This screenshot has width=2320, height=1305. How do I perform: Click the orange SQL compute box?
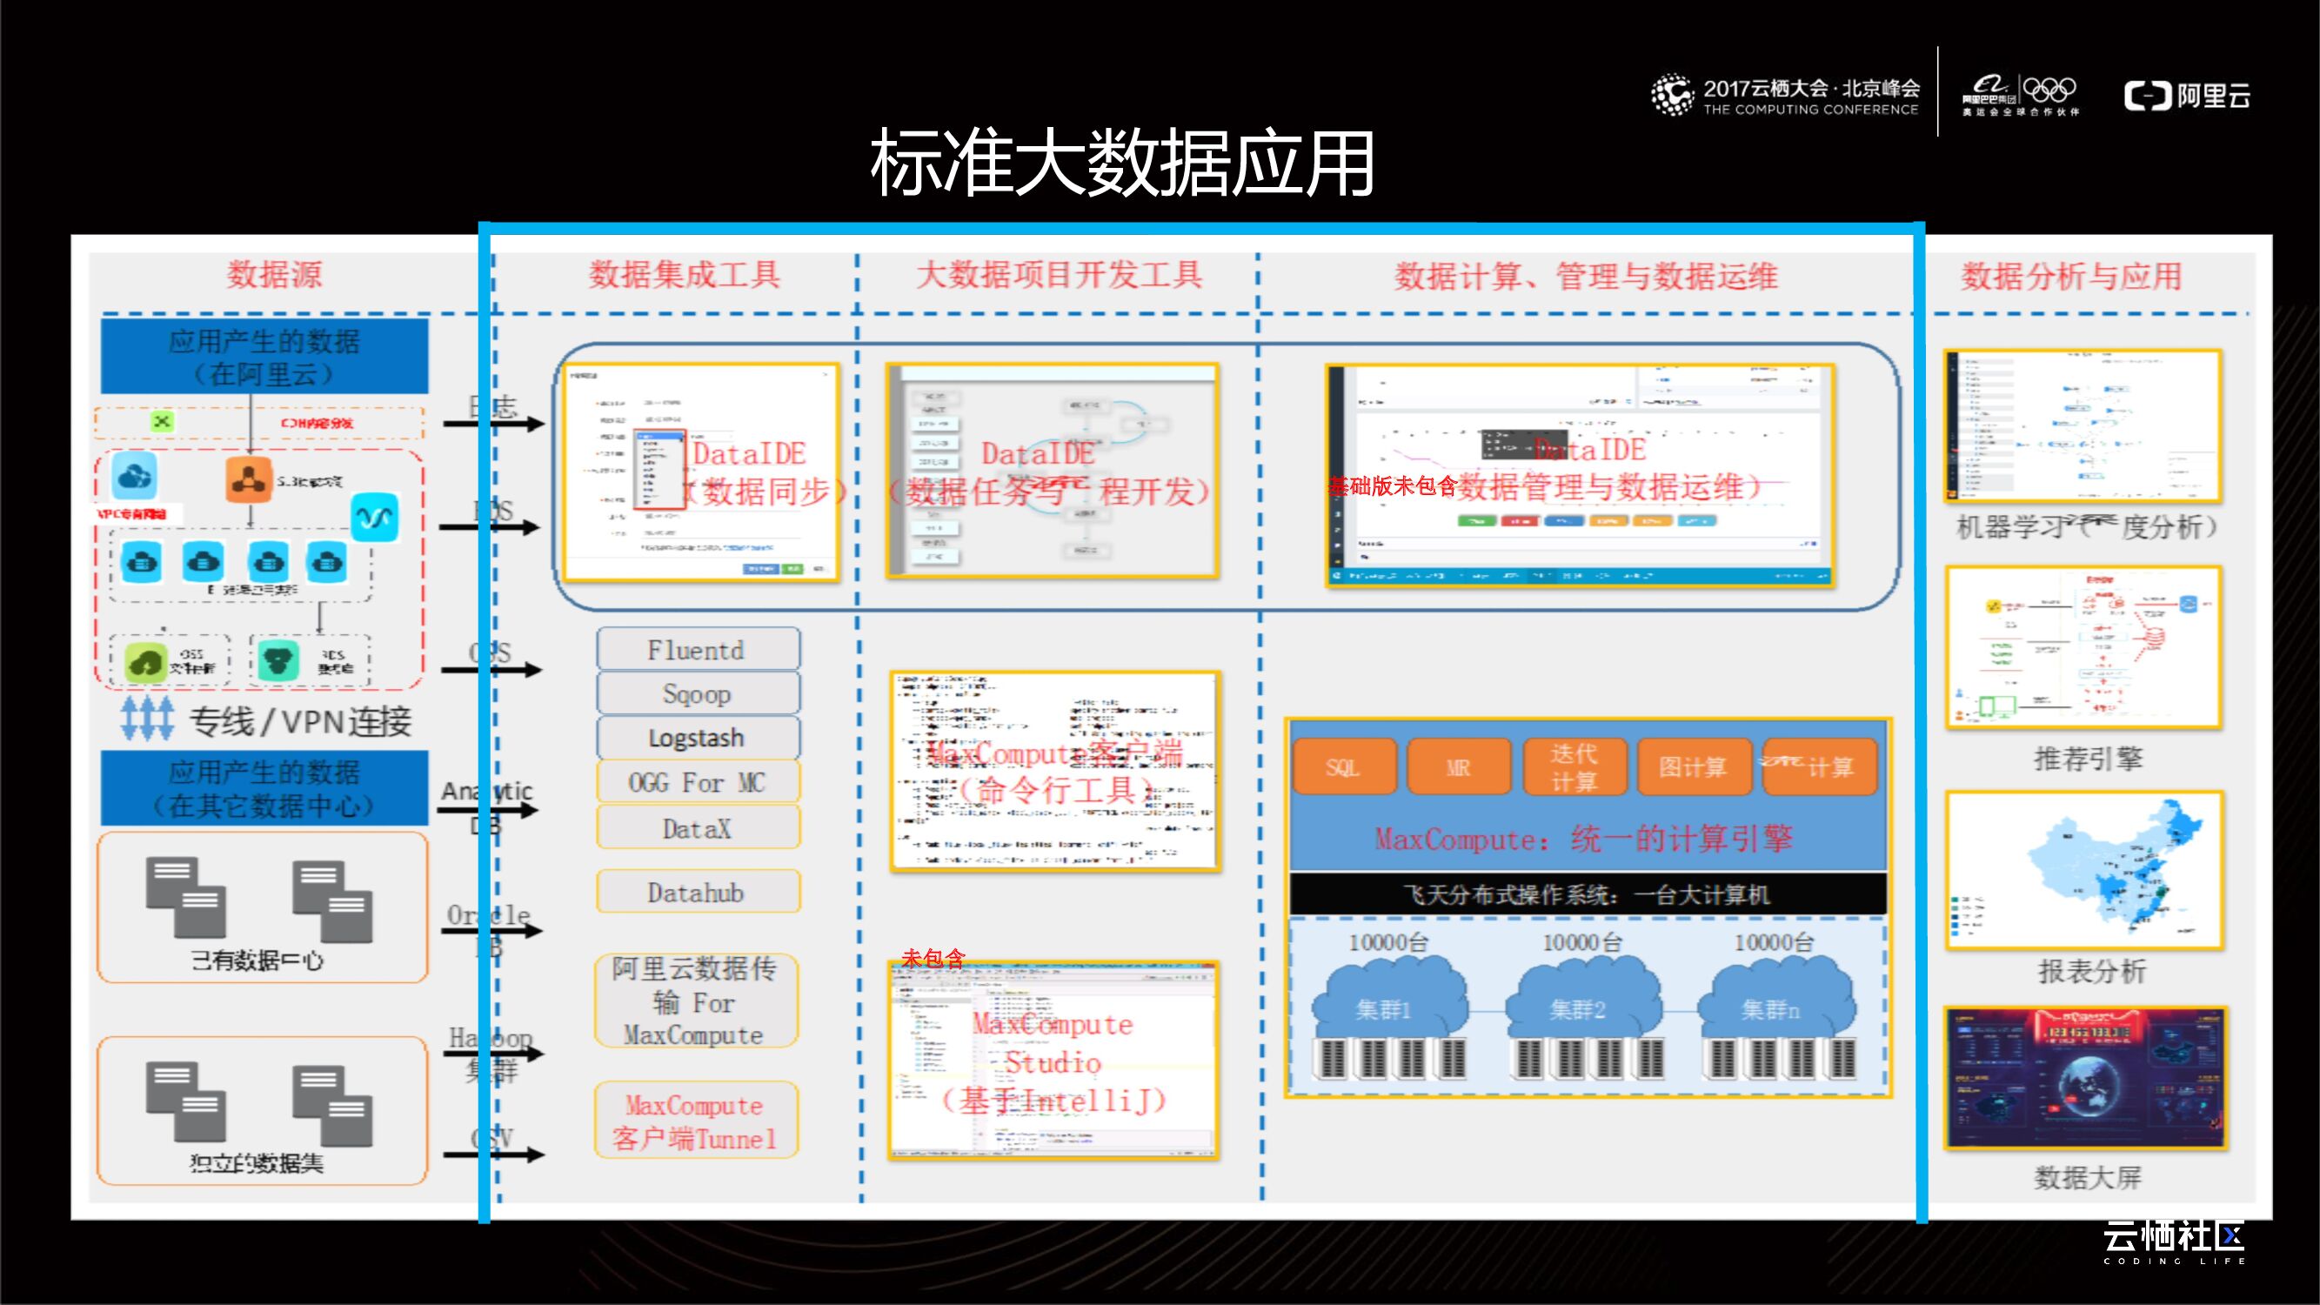click(1343, 767)
